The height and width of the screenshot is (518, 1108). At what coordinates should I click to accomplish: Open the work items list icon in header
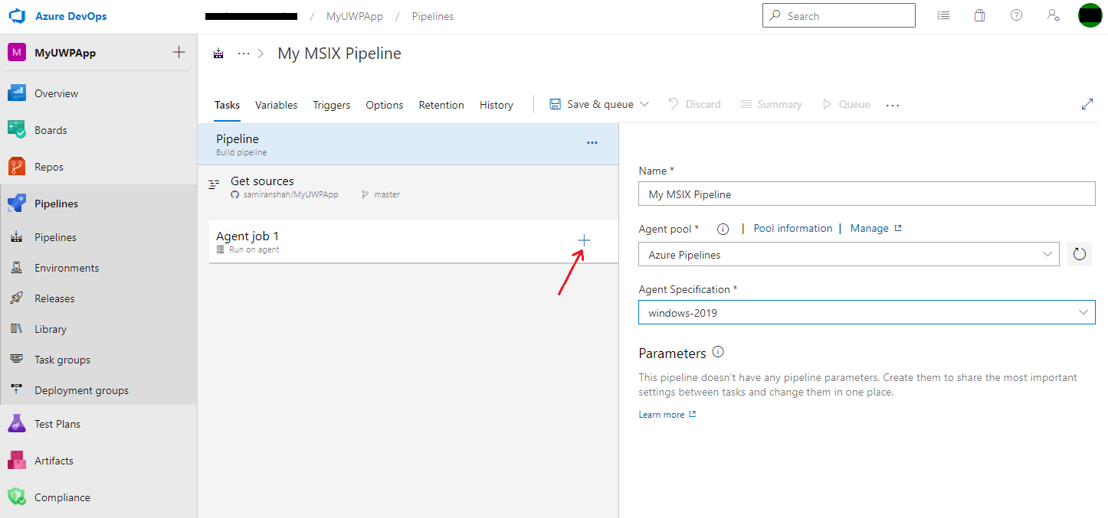click(943, 15)
